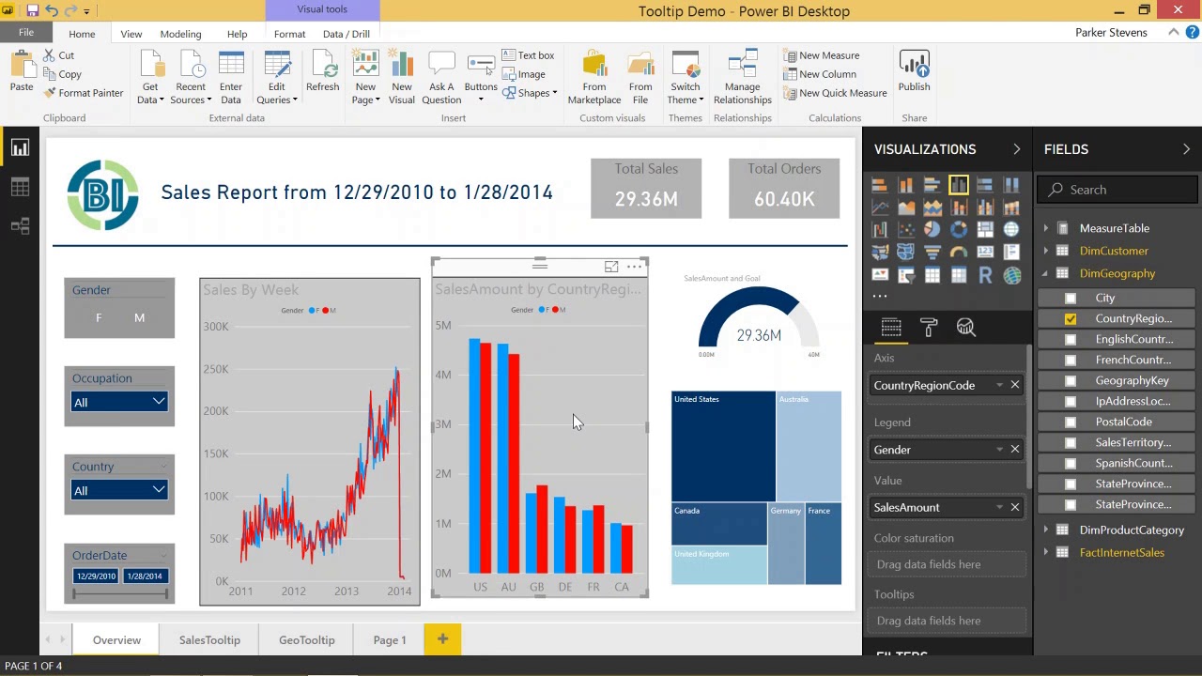This screenshot has width=1202, height=676.
Task: Open Data view in left sidebar
Action: coord(20,187)
